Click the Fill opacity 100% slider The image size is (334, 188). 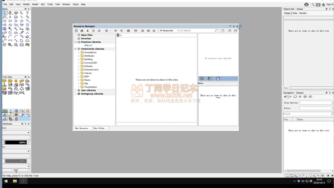tap(14, 143)
